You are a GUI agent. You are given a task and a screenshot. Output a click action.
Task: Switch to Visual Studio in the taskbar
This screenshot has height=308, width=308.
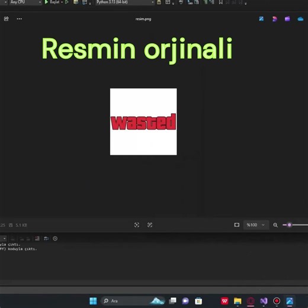click(264, 301)
